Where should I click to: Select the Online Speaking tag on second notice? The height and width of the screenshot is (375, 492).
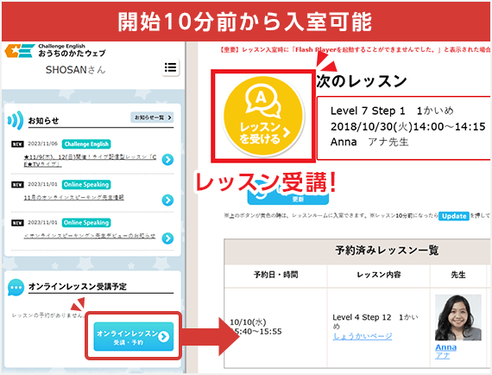[86, 185]
